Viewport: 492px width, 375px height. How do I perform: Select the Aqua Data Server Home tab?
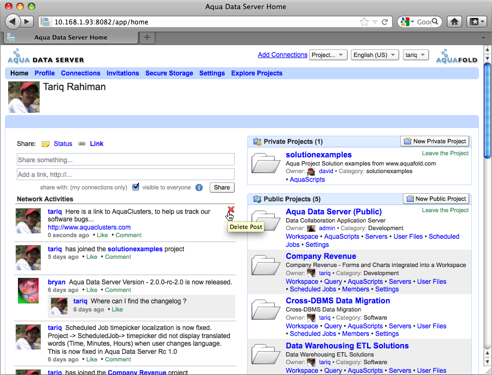click(71, 37)
